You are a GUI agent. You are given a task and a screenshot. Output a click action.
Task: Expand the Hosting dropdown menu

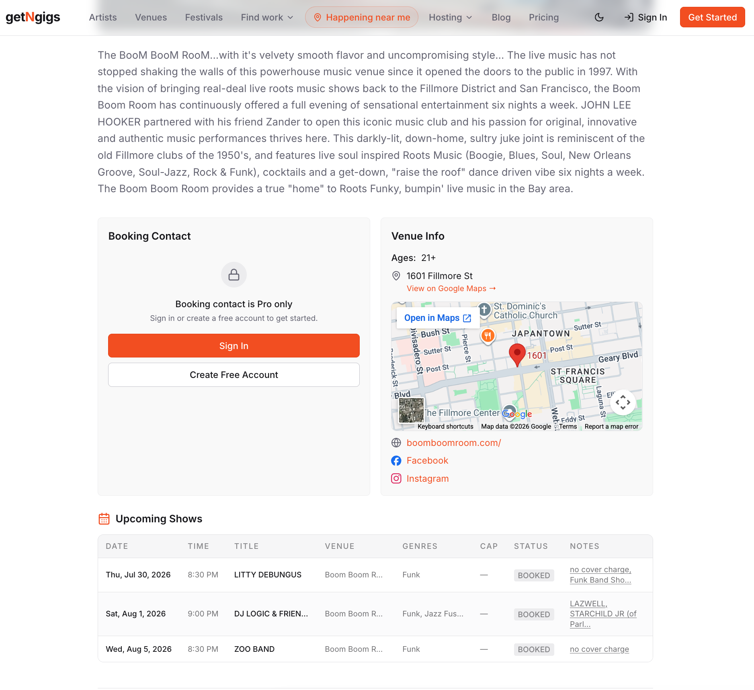(451, 17)
